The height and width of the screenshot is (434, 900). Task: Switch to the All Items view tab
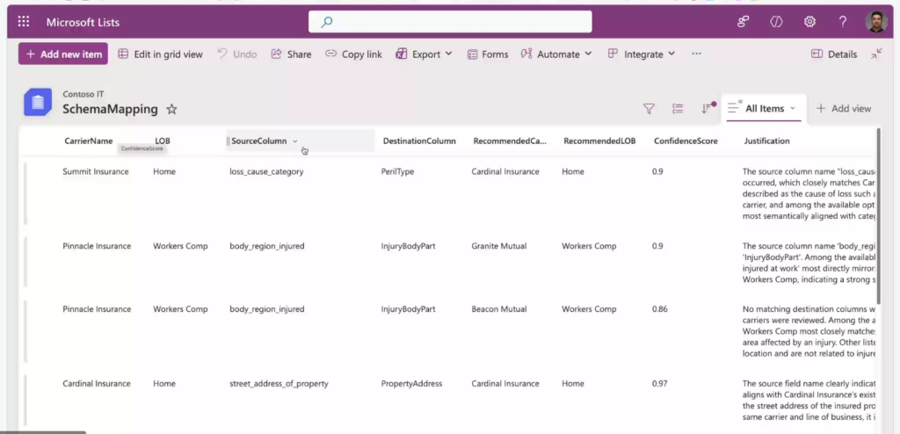pyautogui.click(x=763, y=109)
